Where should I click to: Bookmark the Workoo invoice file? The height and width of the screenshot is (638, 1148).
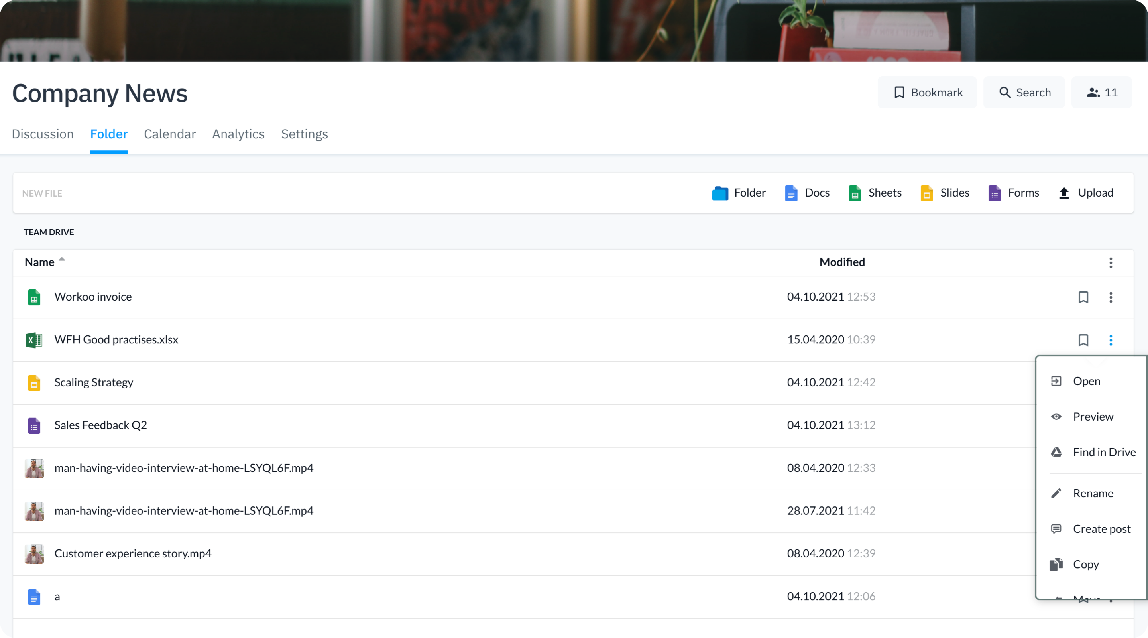coord(1084,297)
